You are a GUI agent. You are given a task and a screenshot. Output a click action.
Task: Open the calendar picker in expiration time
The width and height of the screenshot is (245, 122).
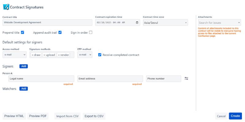[137, 22]
